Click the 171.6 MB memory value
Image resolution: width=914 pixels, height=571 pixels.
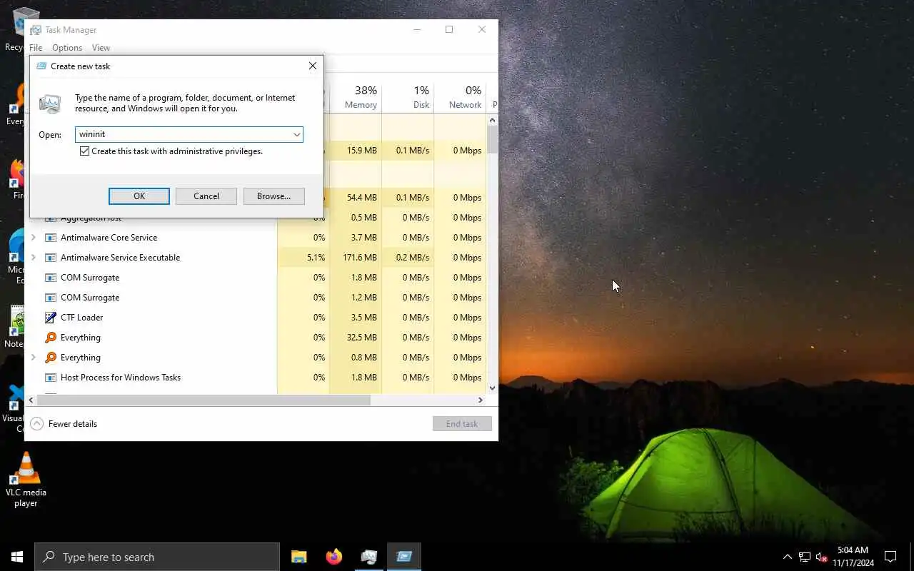(x=359, y=258)
